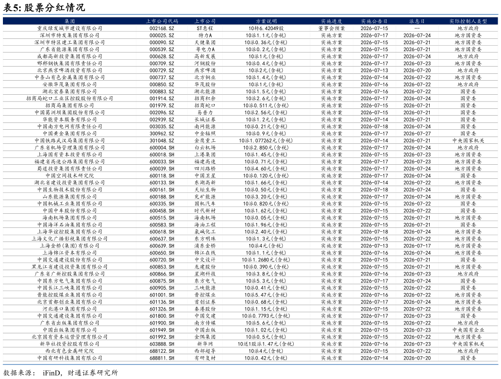Select 邯郸钢铁集团有限责任公司 cell
This screenshot has height=379, width=501.
click(69, 63)
